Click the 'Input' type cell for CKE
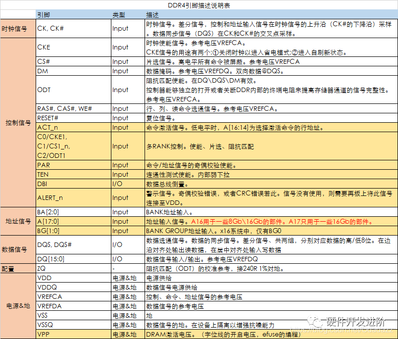398x339 pixels. point(128,48)
